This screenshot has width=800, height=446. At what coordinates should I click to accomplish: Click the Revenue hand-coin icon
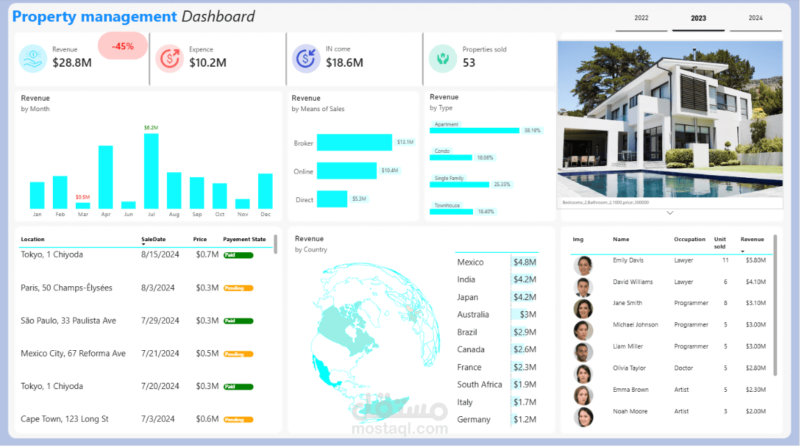33,58
